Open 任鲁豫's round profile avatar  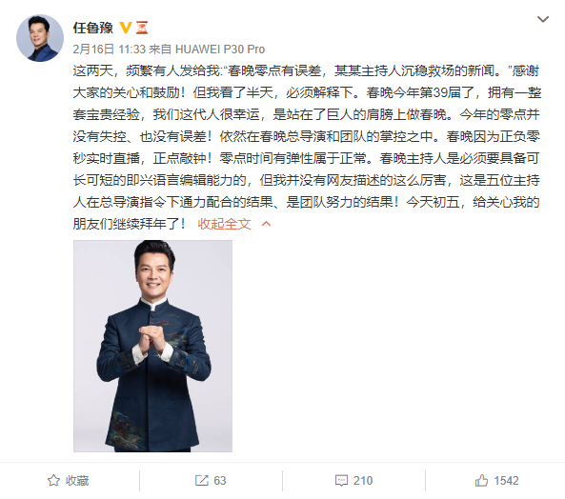40,38
